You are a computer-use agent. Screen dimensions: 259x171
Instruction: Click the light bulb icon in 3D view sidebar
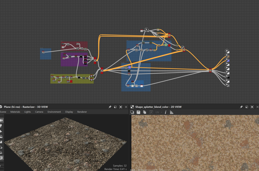1,126
